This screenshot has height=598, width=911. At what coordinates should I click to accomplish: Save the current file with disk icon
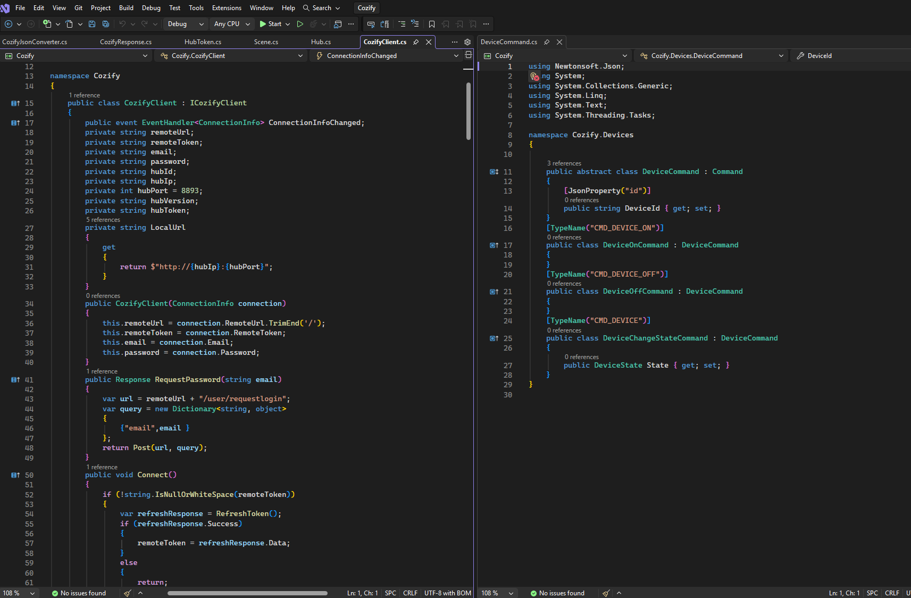tap(92, 24)
